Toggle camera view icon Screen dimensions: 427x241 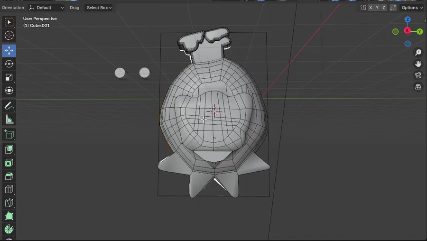pyautogui.click(x=418, y=75)
